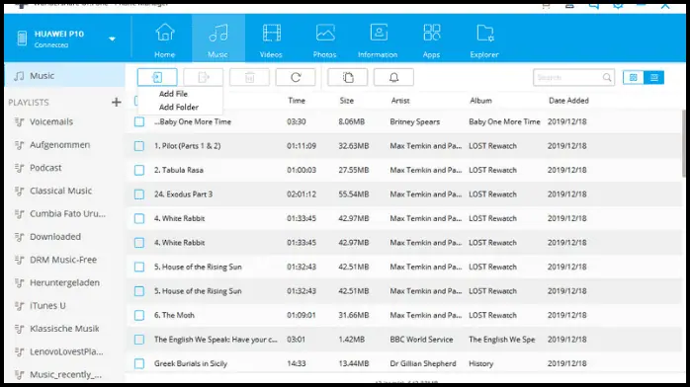690x387 pixels.
Task: Open the DRM Music-Free playlist
Action: [x=63, y=260]
